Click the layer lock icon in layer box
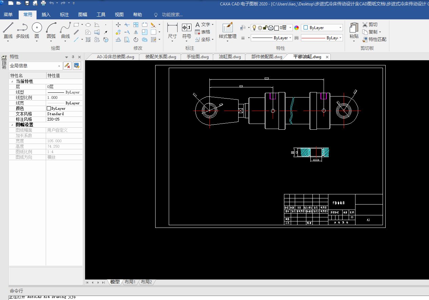Viewport: 429px width, 300px height. (x=265, y=28)
